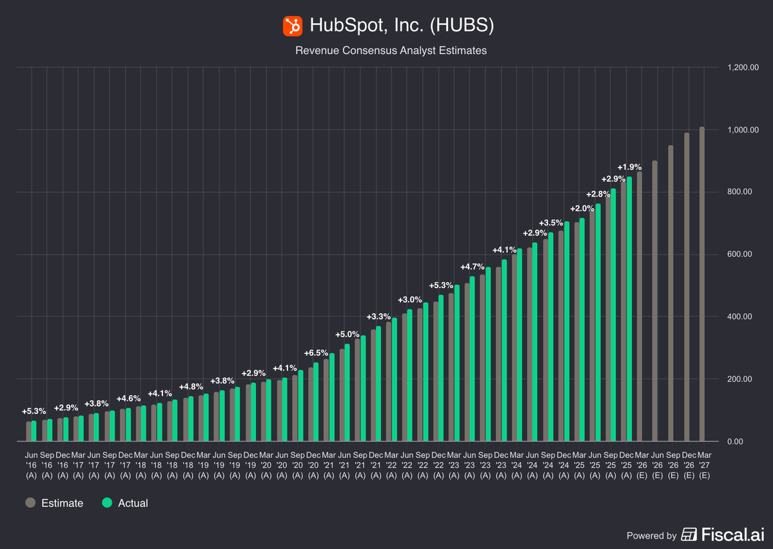Click the +6.5% surprise label
The image size is (773, 549).
(316, 353)
